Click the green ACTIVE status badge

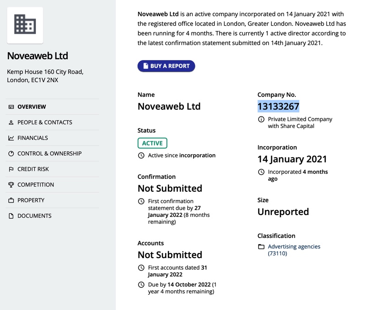point(152,143)
